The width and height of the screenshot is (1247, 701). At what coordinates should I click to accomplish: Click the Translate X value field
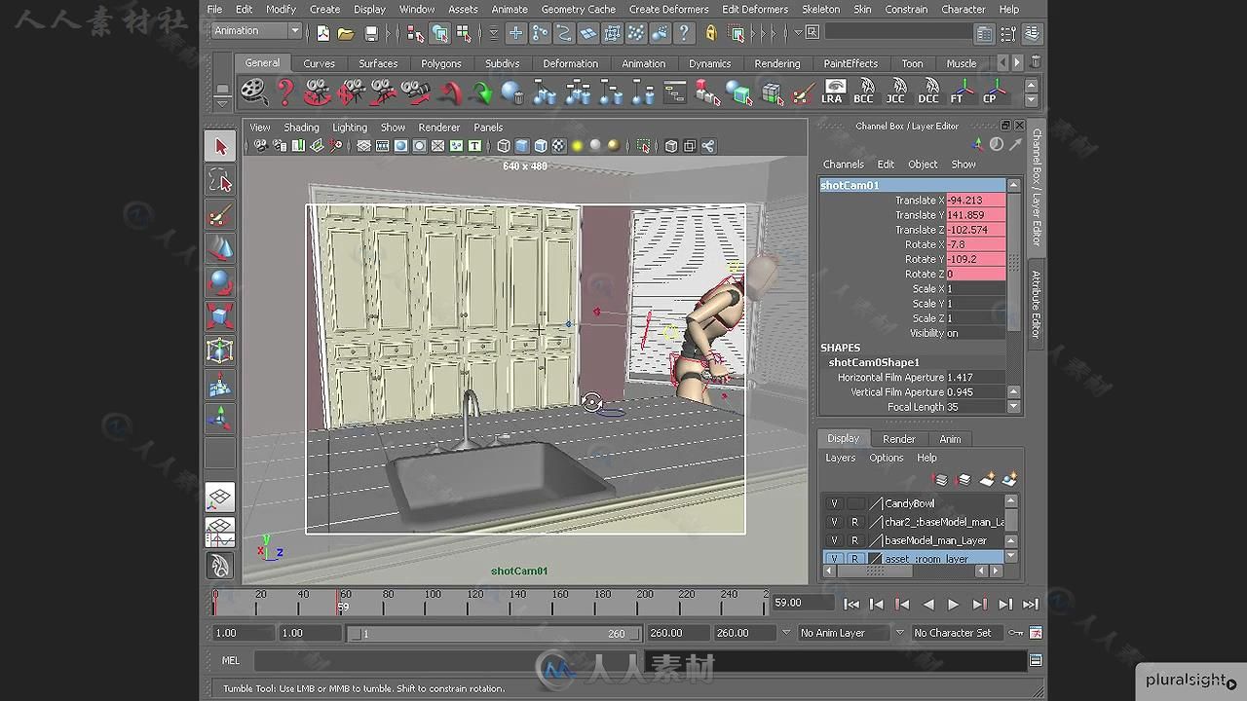pyautogui.click(x=975, y=201)
